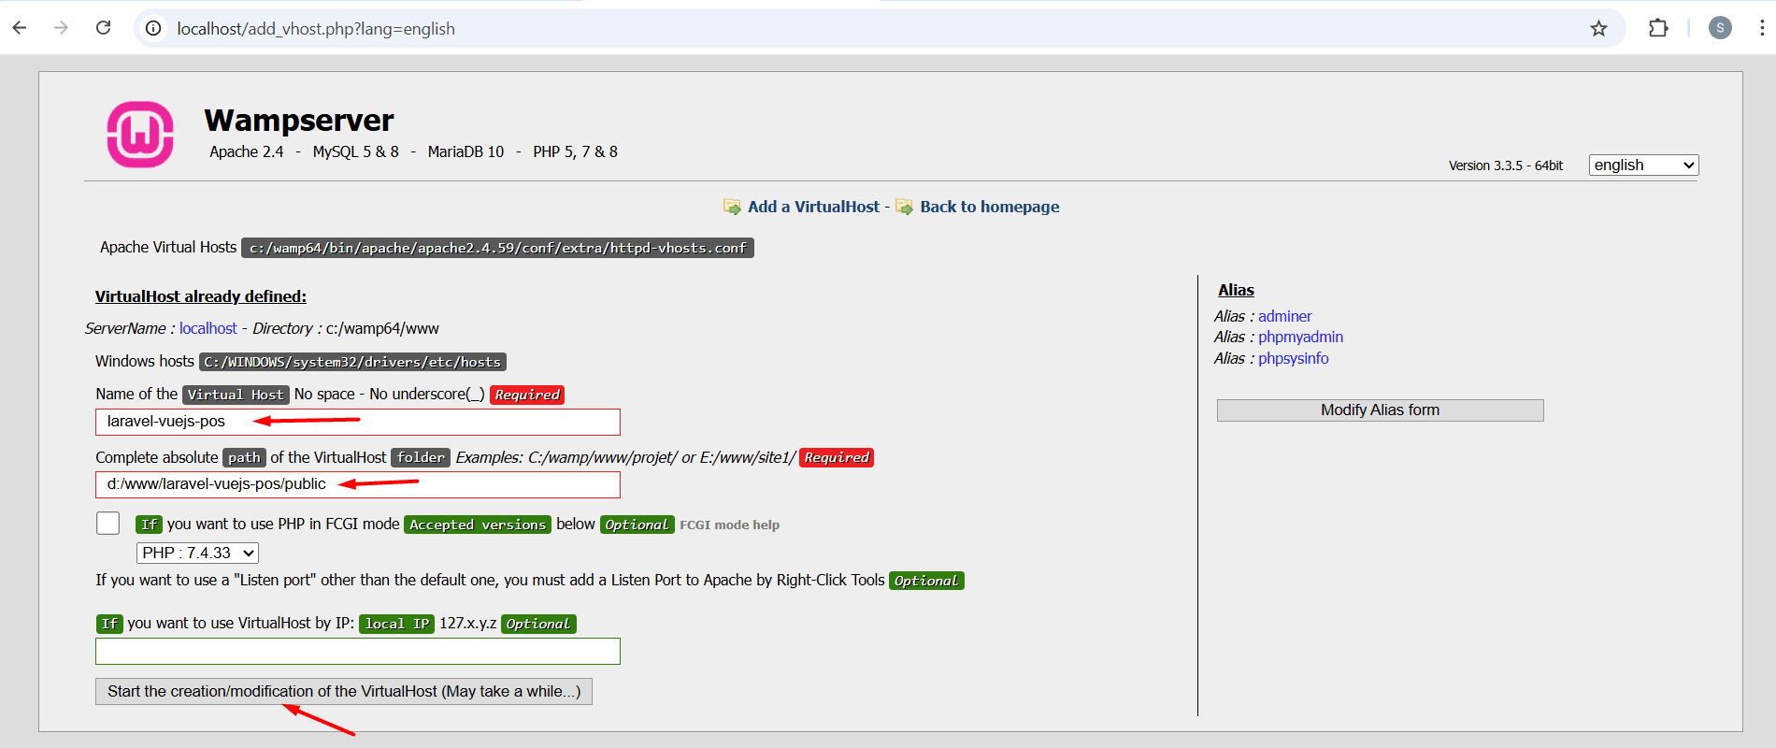Click the Virtual Host name input field
Screen dimensions: 1776x748
(357, 422)
